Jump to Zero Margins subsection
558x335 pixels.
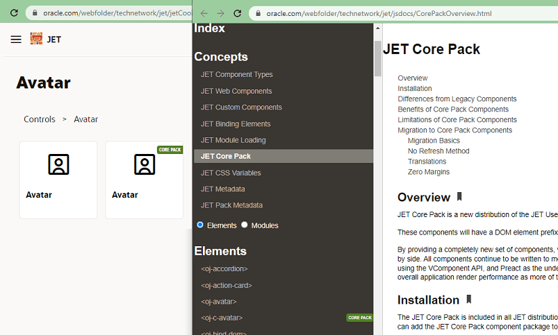point(429,172)
